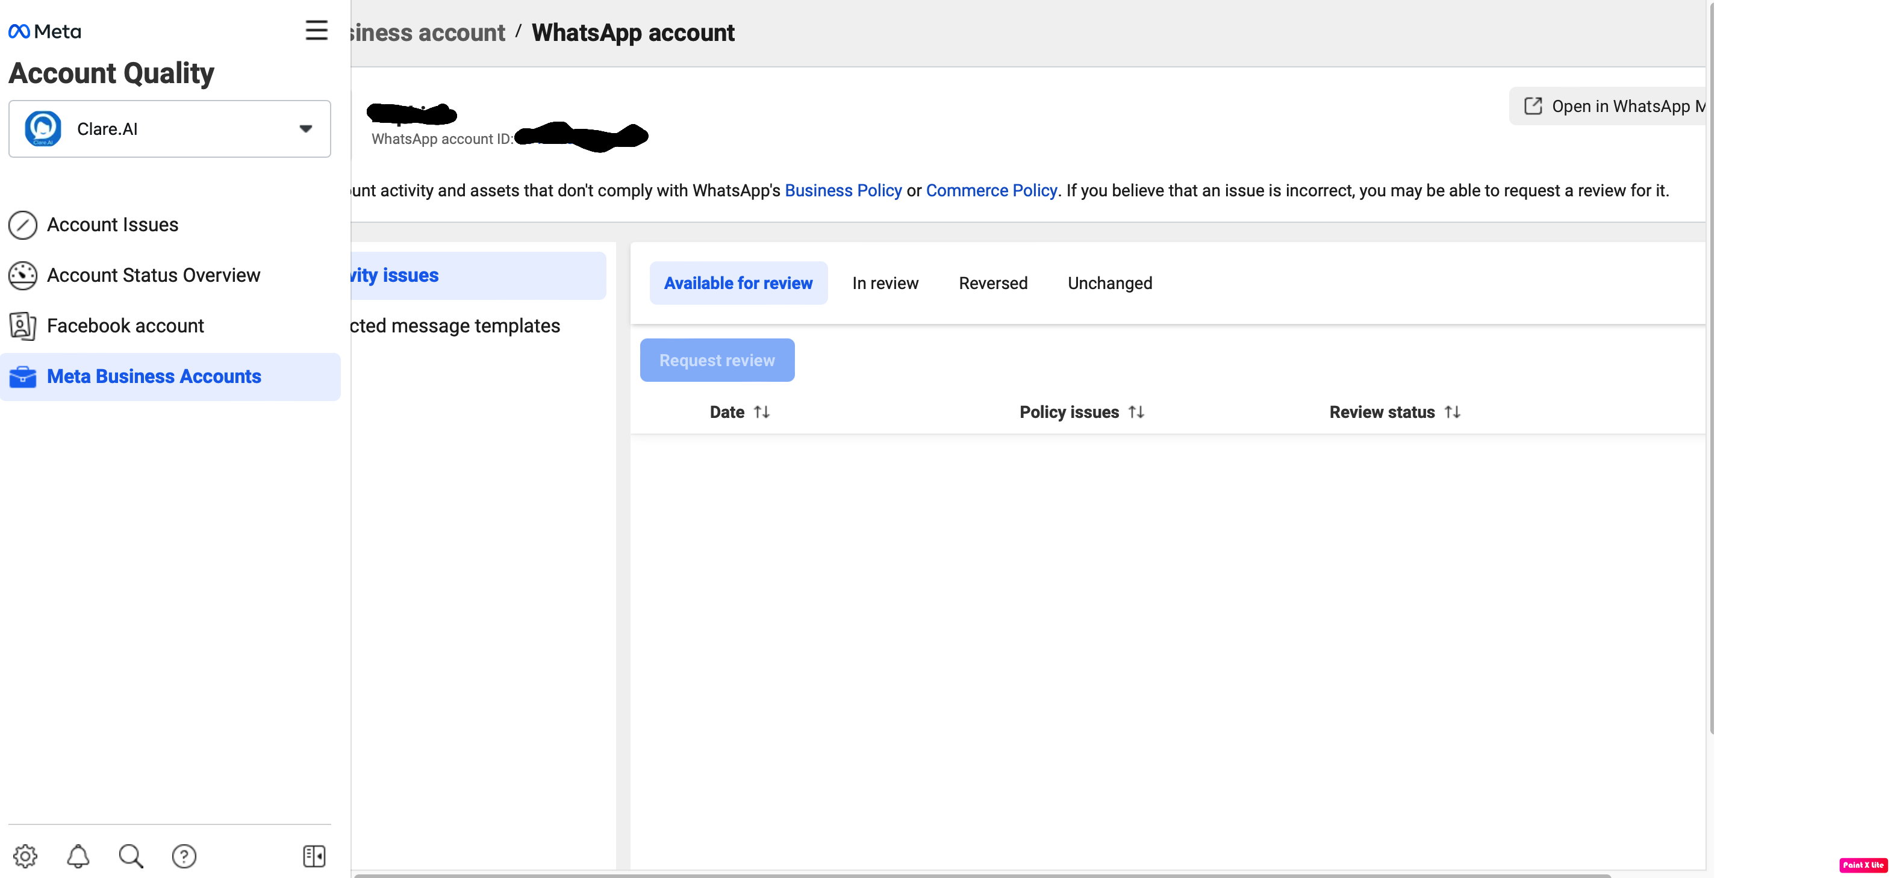Click the Meta Business Accounts briefcase icon
The height and width of the screenshot is (878, 1894).
(23, 376)
